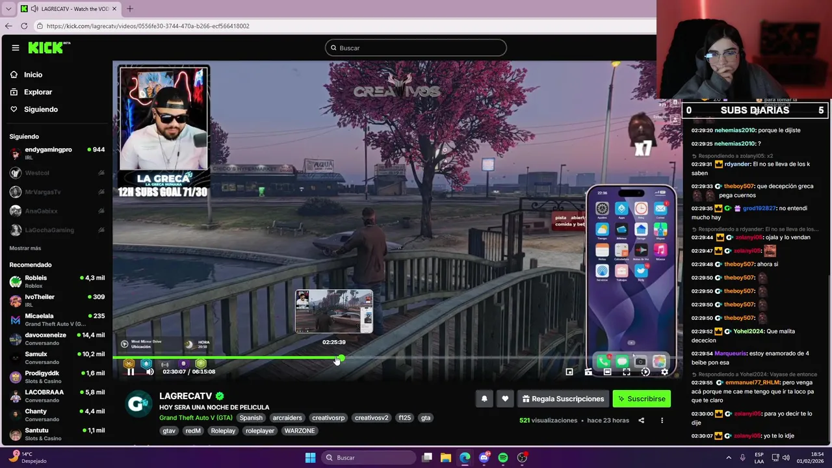Reload the browser page

coord(24,26)
